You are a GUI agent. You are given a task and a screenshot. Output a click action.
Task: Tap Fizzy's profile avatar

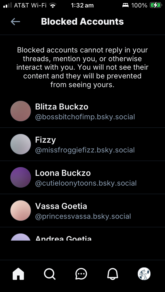coord(21,144)
